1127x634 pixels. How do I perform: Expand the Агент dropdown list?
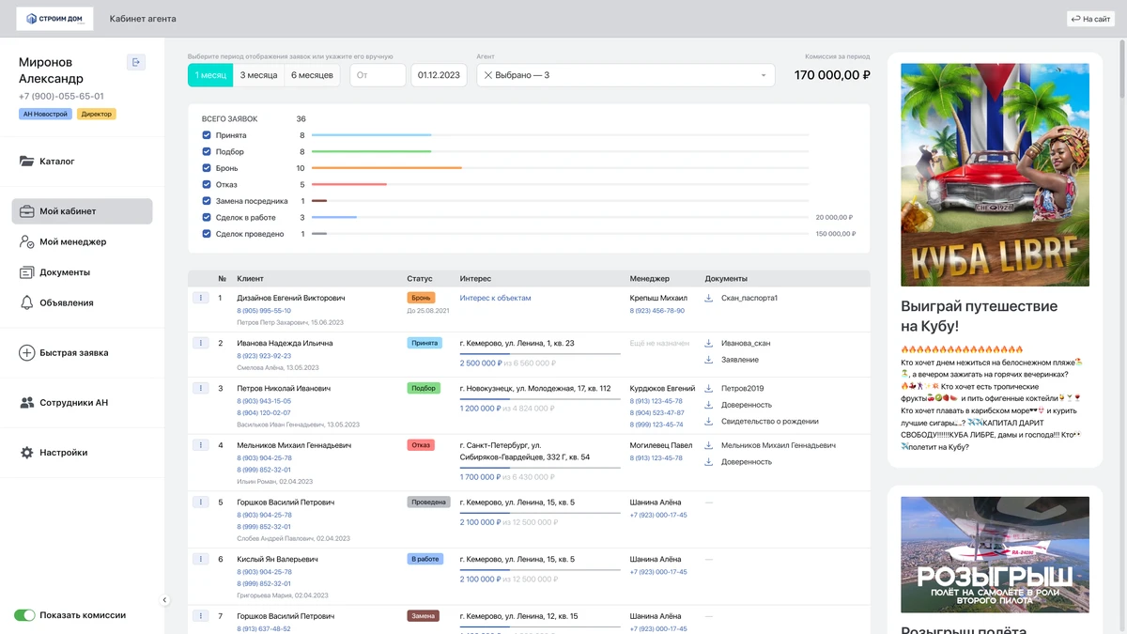click(763, 75)
